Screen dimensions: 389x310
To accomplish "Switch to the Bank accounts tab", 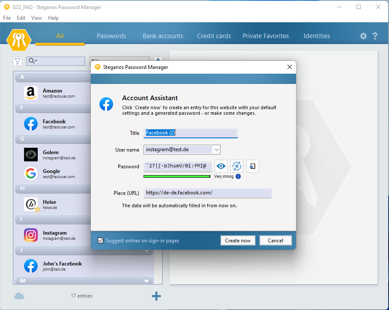I will pyautogui.click(x=163, y=36).
